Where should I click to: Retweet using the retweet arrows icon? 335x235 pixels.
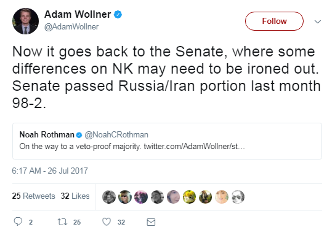tap(62, 222)
